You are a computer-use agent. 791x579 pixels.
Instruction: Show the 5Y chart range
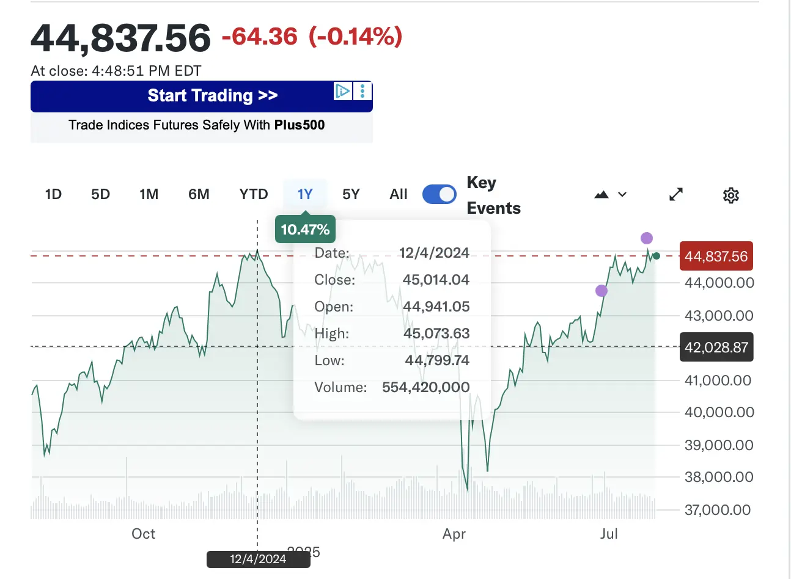(351, 194)
